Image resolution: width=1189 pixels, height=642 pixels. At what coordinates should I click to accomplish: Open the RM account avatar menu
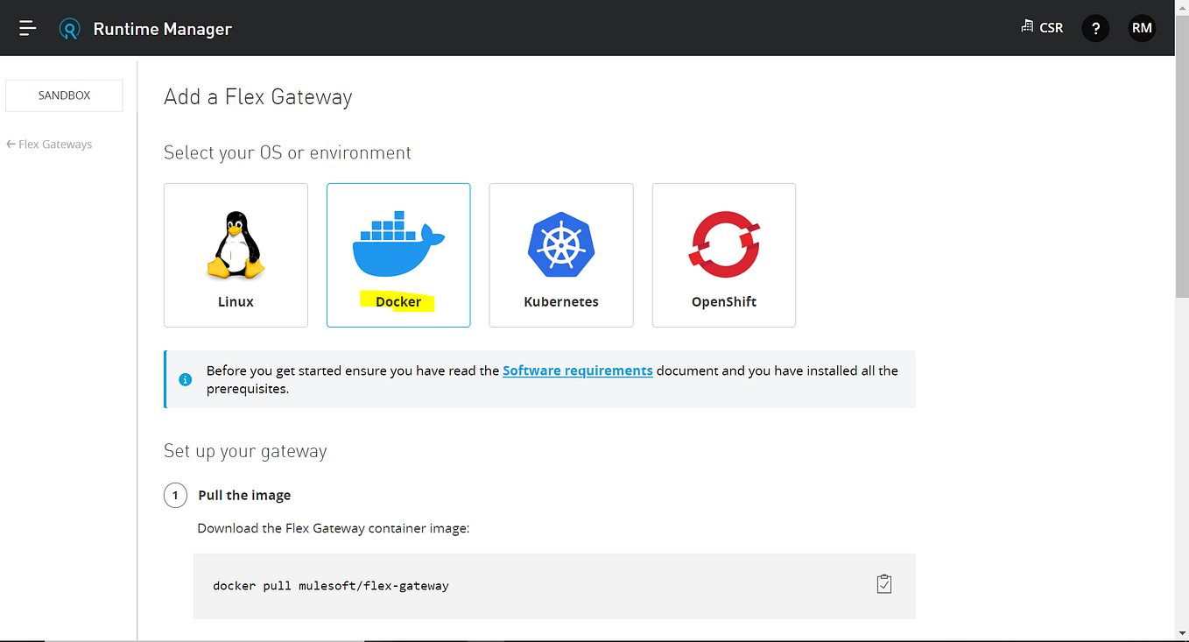click(1142, 27)
